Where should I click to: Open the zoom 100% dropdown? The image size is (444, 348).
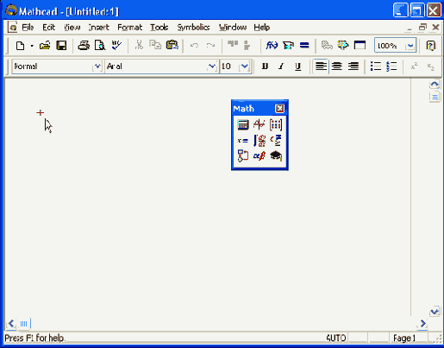[x=410, y=46]
